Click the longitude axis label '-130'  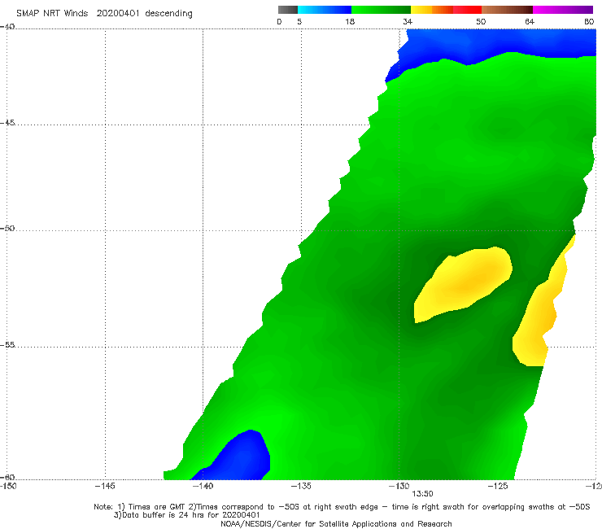pyautogui.click(x=399, y=486)
